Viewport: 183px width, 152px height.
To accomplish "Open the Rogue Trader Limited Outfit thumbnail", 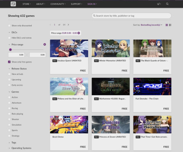I will click(x=111, y=86).
